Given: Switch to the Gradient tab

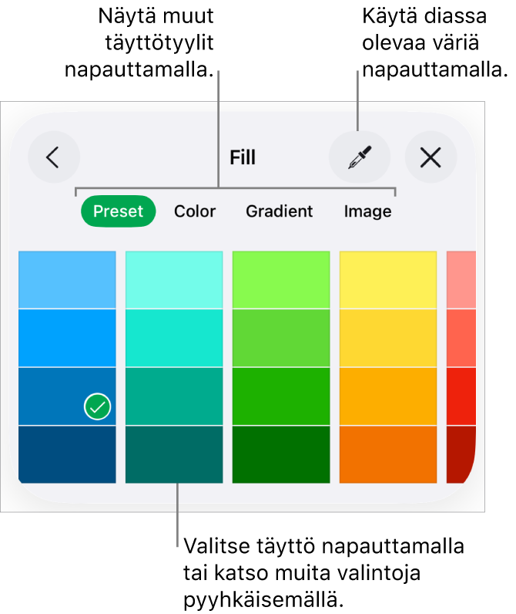Looking at the screenshot, I should click(279, 211).
